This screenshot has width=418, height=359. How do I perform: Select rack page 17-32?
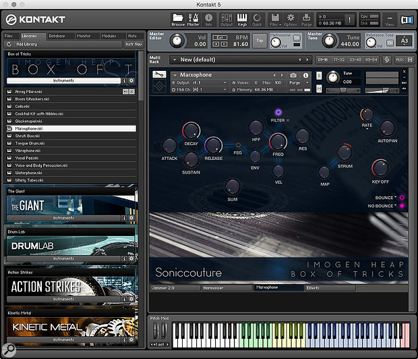[339, 60]
